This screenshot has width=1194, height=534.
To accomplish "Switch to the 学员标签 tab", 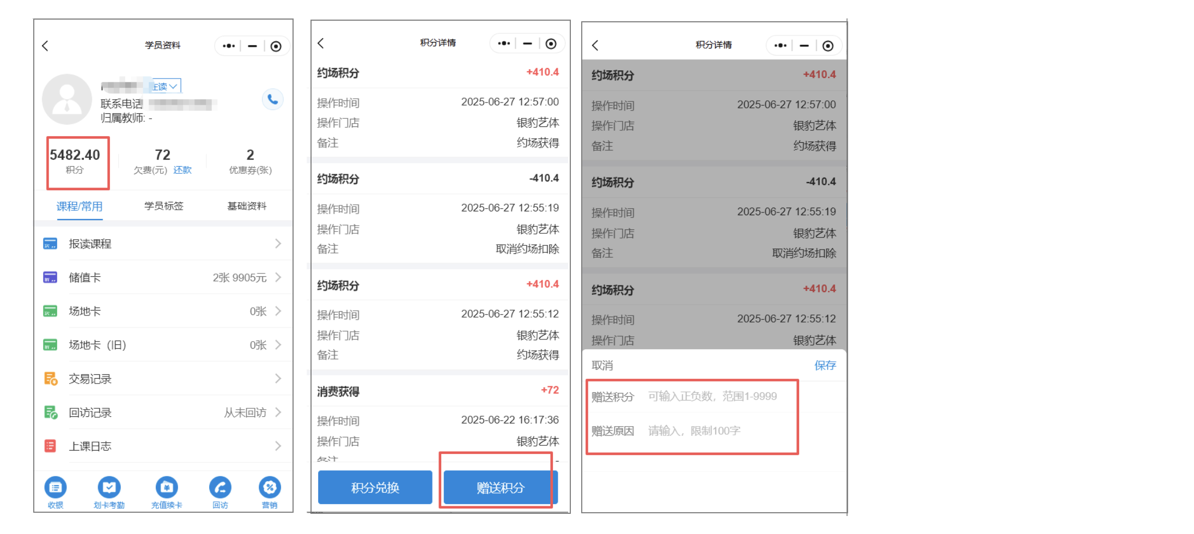I will coord(163,206).
